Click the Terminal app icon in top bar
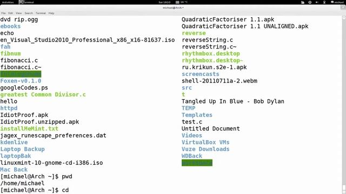Image resolution: width=346 pixels, height=194 pixels. pyautogui.click(x=21, y=2)
